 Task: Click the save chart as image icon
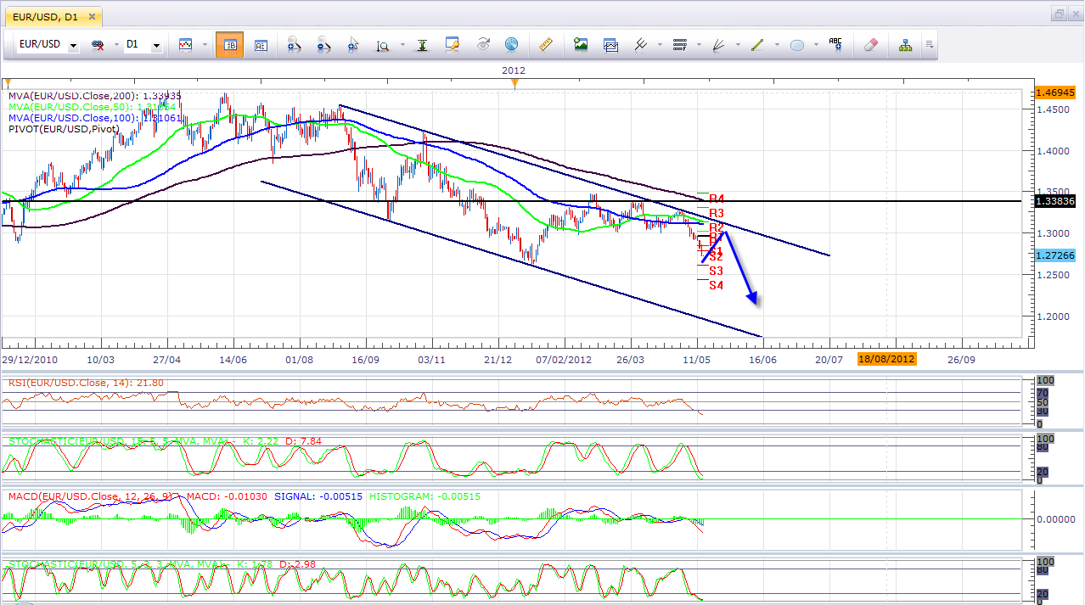click(581, 44)
